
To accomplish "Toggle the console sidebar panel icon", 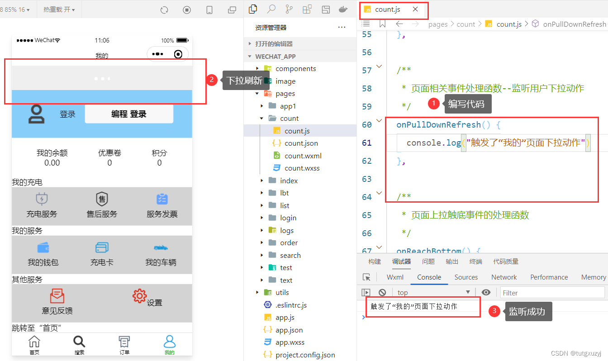I will [366, 293].
